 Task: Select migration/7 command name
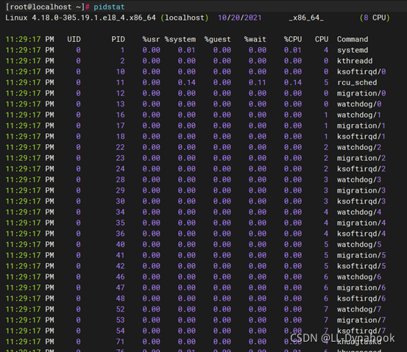[x=361, y=320]
